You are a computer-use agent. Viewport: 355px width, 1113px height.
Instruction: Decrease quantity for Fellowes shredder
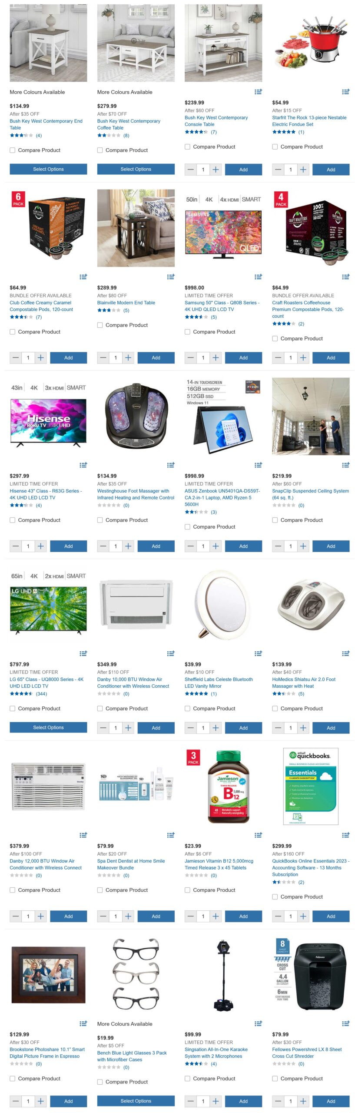(x=278, y=1101)
